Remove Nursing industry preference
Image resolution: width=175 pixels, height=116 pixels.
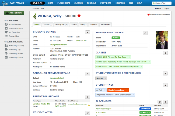(x=105, y=78)
